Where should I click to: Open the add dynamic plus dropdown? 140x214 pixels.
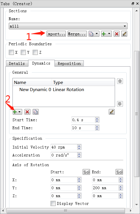[17, 112]
